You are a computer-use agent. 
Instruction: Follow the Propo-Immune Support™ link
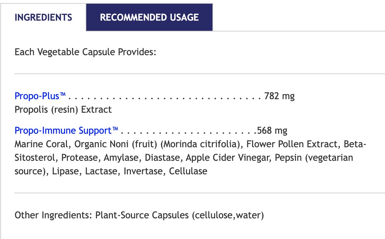point(67,131)
